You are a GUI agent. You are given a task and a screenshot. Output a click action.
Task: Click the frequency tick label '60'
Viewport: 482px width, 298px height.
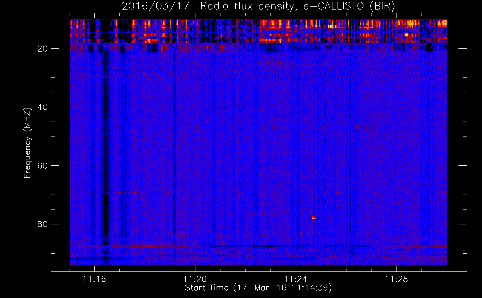pos(43,166)
